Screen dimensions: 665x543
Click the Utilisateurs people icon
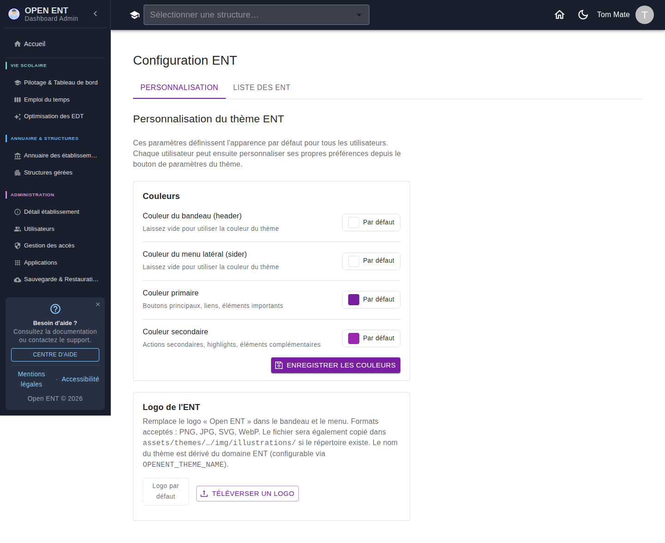pos(18,229)
